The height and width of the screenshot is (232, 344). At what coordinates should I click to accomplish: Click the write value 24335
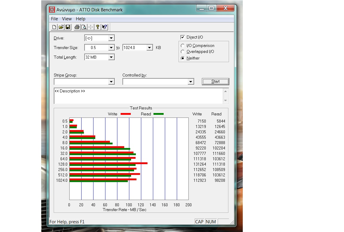pyautogui.click(x=201, y=132)
